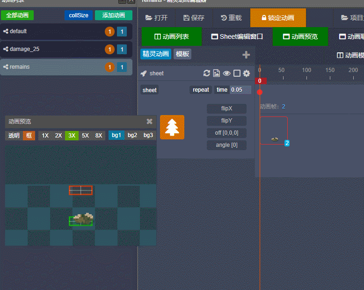
Task: Click the 项目 folder button
Action: pyautogui.click(x=352, y=18)
